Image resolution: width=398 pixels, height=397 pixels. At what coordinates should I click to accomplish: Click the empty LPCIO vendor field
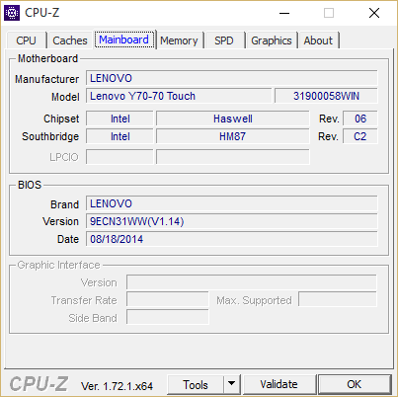pos(119,157)
